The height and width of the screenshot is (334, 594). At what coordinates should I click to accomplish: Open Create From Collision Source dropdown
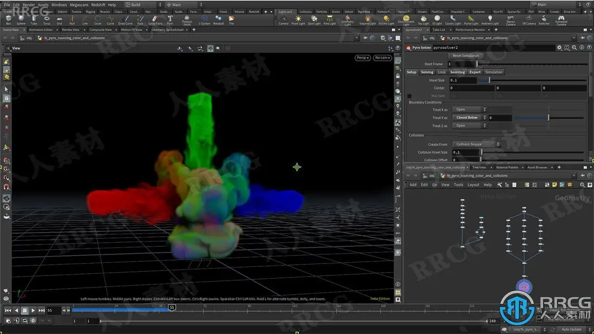(x=477, y=144)
